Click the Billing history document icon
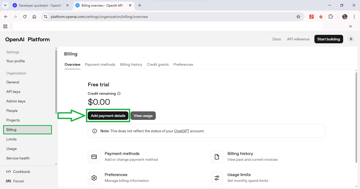360x189 pixels. 217,157
